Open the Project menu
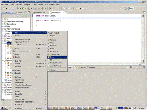The image size is (147, 110). pyautogui.click(x=41, y=5)
